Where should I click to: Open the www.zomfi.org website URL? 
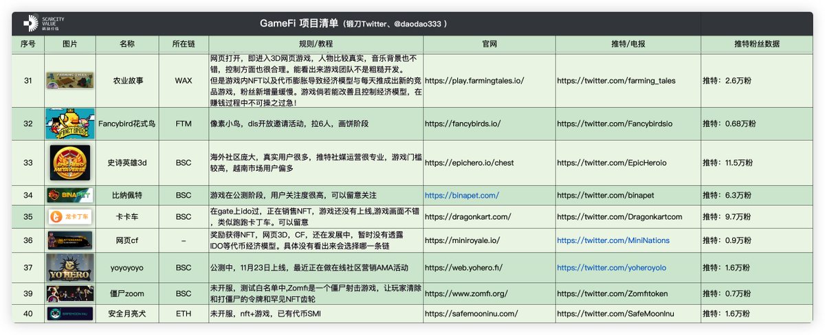[466, 294]
